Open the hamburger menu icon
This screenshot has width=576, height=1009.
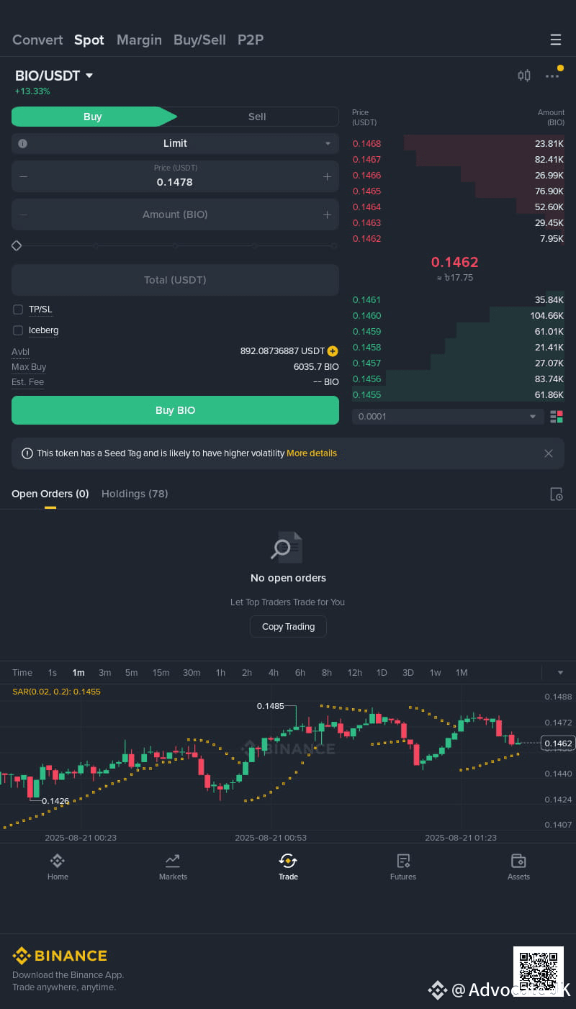(x=555, y=40)
